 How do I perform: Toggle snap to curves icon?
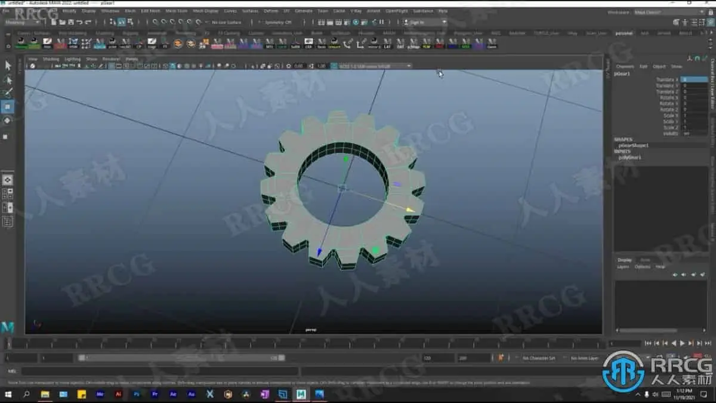pyautogui.click(x=163, y=22)
